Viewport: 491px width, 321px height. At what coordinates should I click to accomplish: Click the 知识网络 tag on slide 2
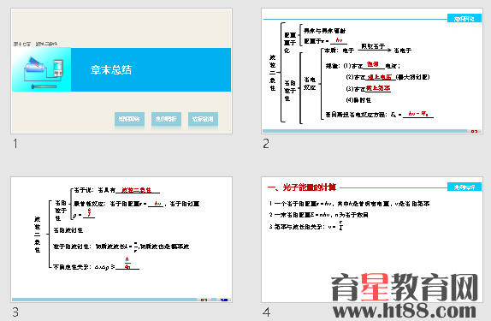coord(464,19)
